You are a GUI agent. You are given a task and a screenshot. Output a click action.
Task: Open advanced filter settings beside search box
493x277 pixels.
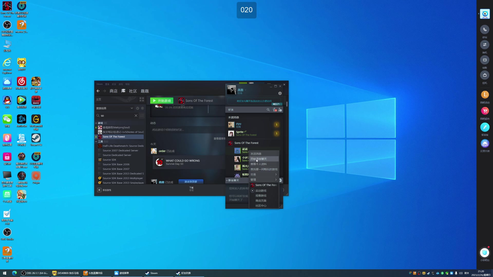pyautogui.click(x=142, y=116)
